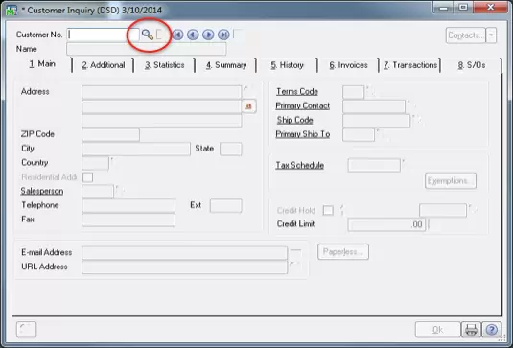This screenshot has width=513, height=348.
Task: Minimize the Customer Inquiry window
Action: point(444,8)
